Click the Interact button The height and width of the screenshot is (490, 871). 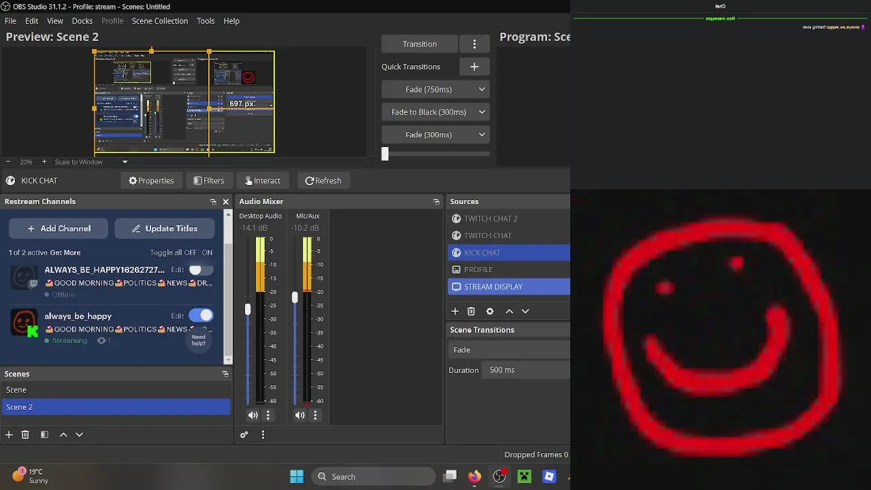pos(262,181)
